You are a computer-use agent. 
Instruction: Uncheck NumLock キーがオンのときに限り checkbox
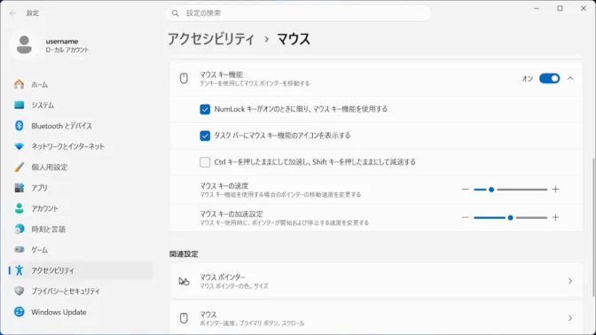pyautogui.click(x=205, y=109)
